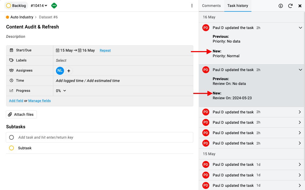
Task: Open the three-dot more options menu
Action: point(192,6)
